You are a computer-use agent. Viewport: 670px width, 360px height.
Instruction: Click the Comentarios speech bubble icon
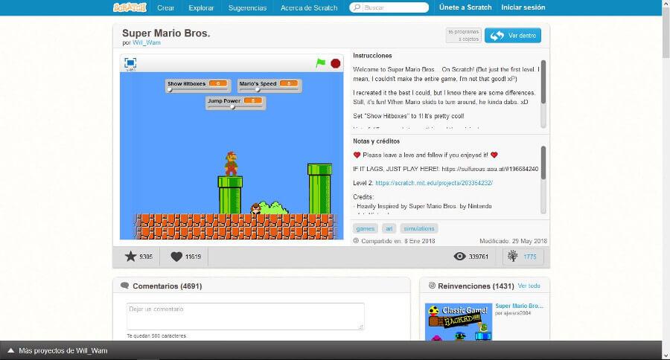point(125,286)
